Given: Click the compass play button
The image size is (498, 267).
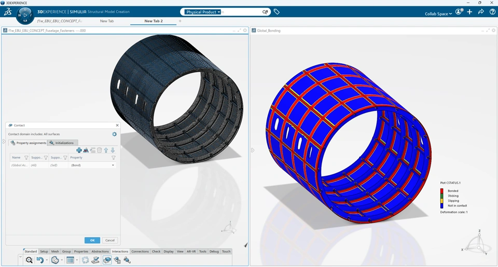Looking at the screenshot, I should [x=25, y=15].
